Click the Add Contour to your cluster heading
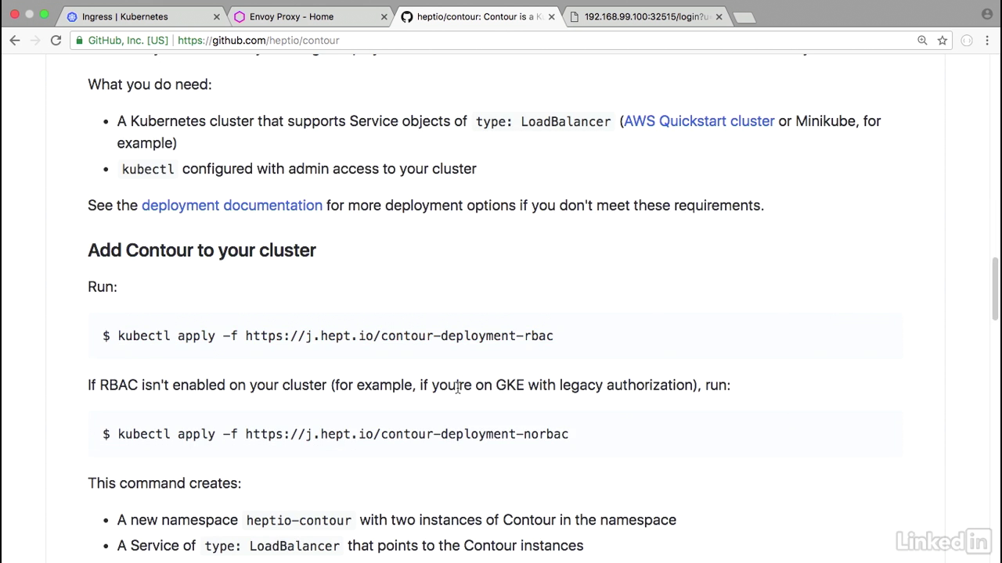 [x=202, y=250]
